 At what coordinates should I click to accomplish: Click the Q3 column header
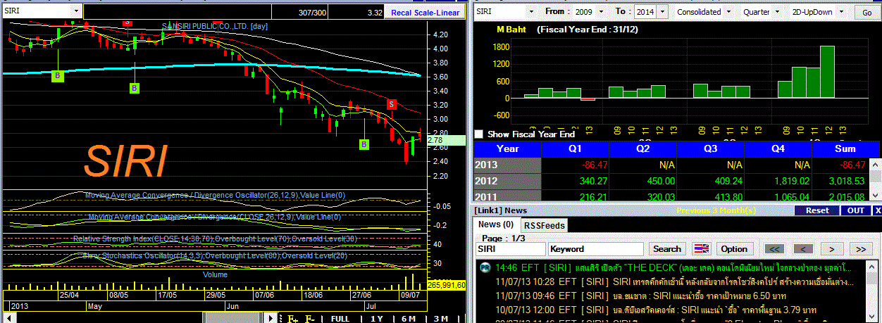710,149
